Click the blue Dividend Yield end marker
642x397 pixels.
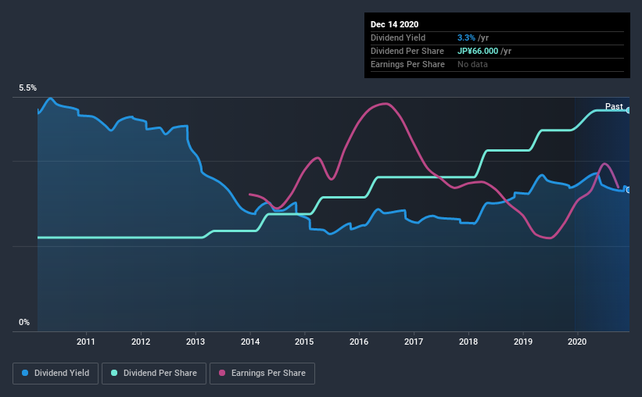point(629,190)
